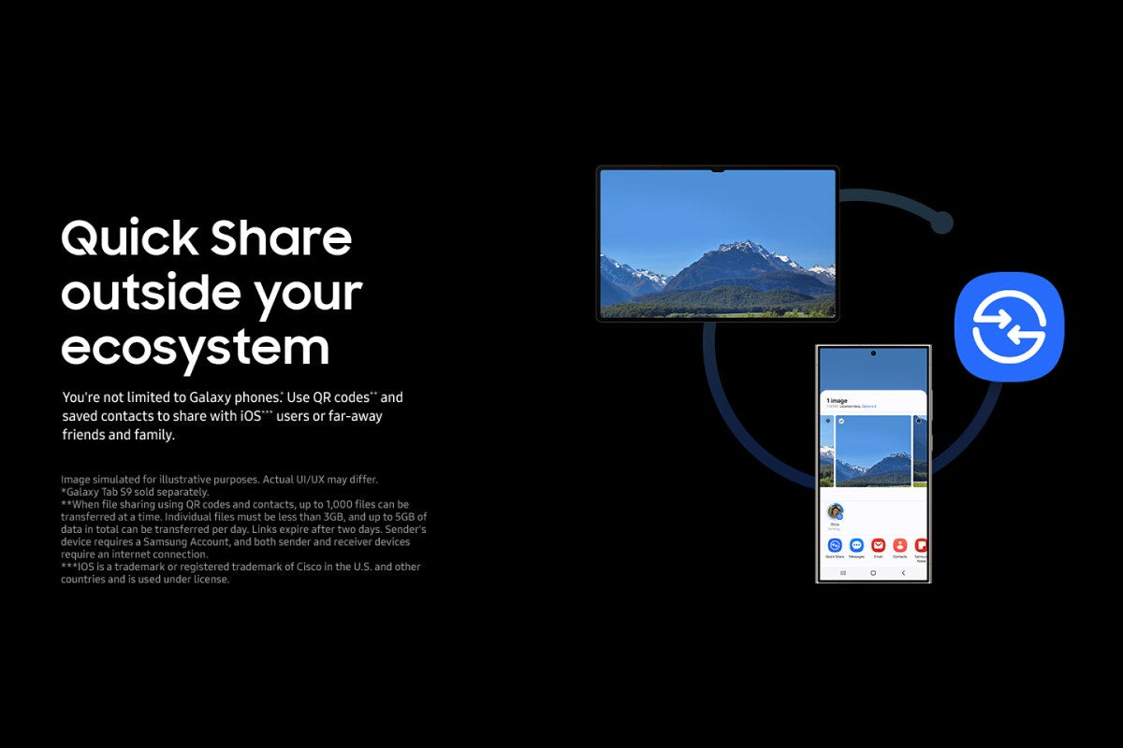
Task: Select the Olivia contact avatar
Action: 835,511
